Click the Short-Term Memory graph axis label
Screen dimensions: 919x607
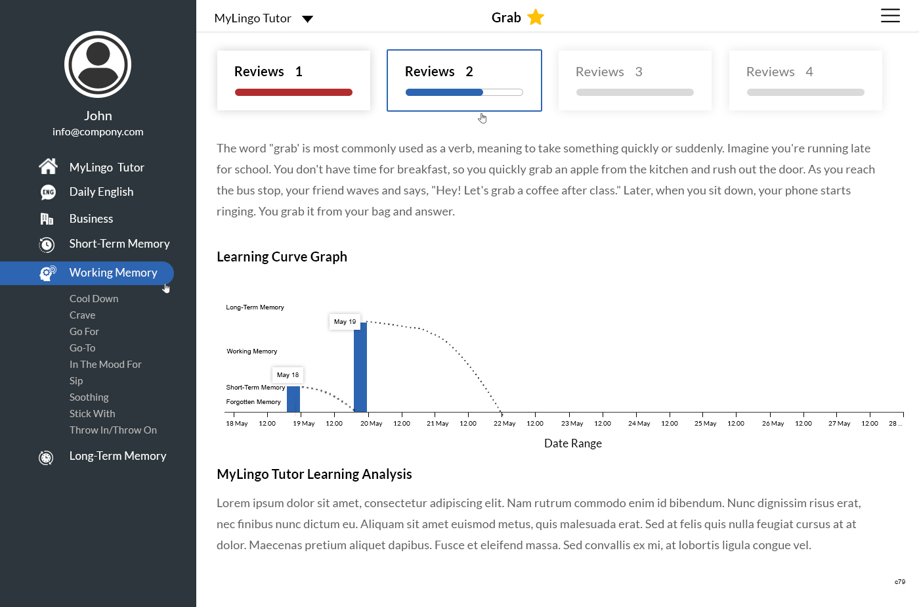click(x=255, y=388)
